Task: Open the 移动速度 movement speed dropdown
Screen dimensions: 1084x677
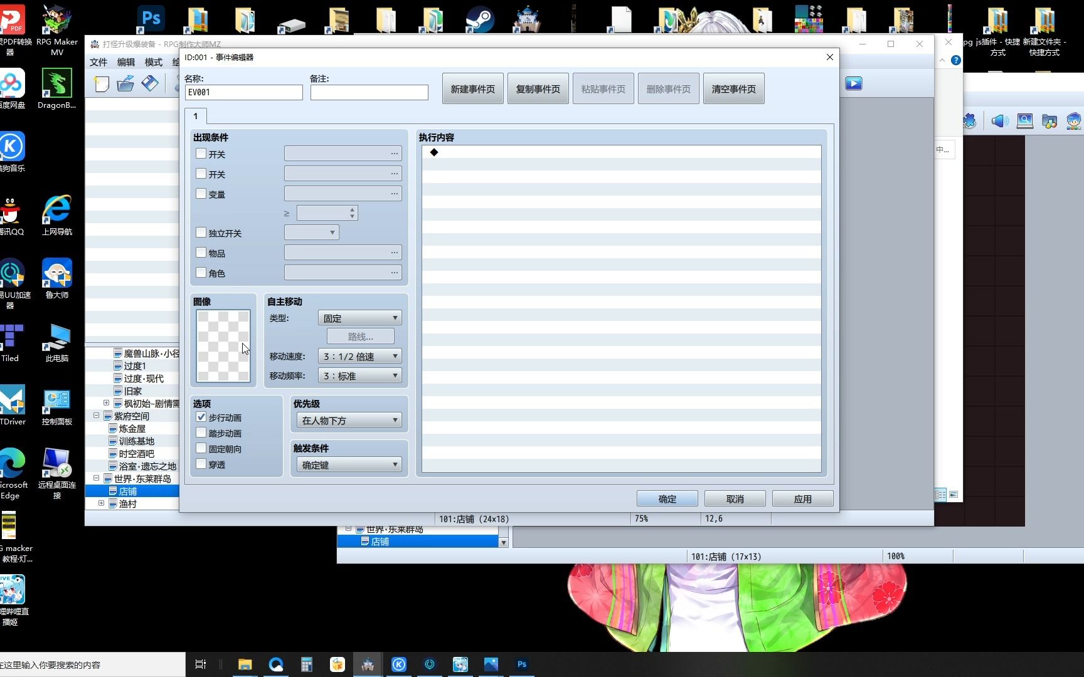Action: click(359, 356)
